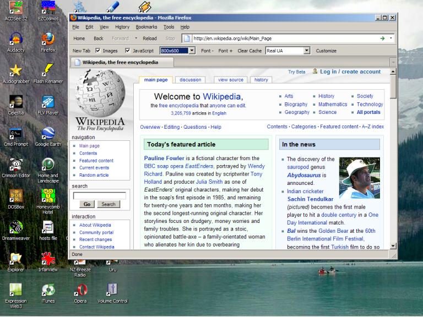Open the Sachin Tendulkar link
423x317 pixels.
click(310, 199)
